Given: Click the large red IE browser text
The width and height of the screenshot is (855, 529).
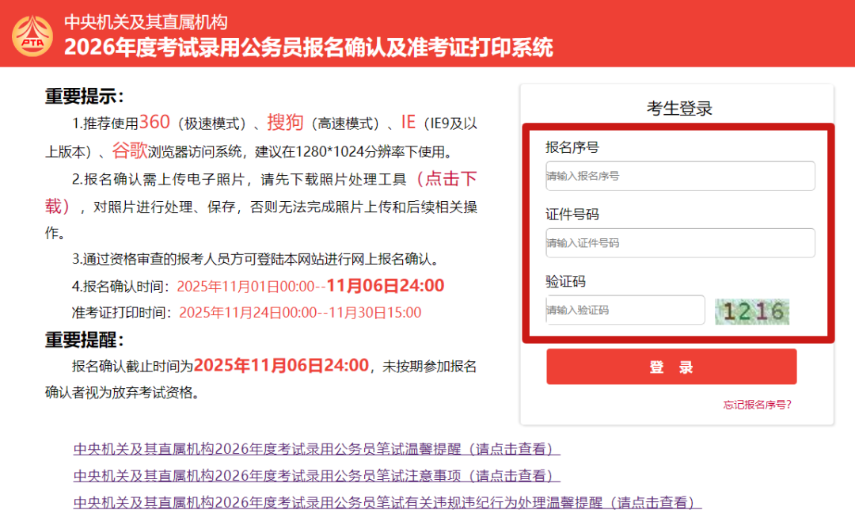Looking at the screenshot, I should point(408,123).
